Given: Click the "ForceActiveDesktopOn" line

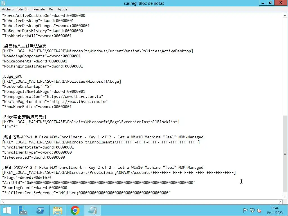Looking at the screenshot, I should [x=44, y=16].
